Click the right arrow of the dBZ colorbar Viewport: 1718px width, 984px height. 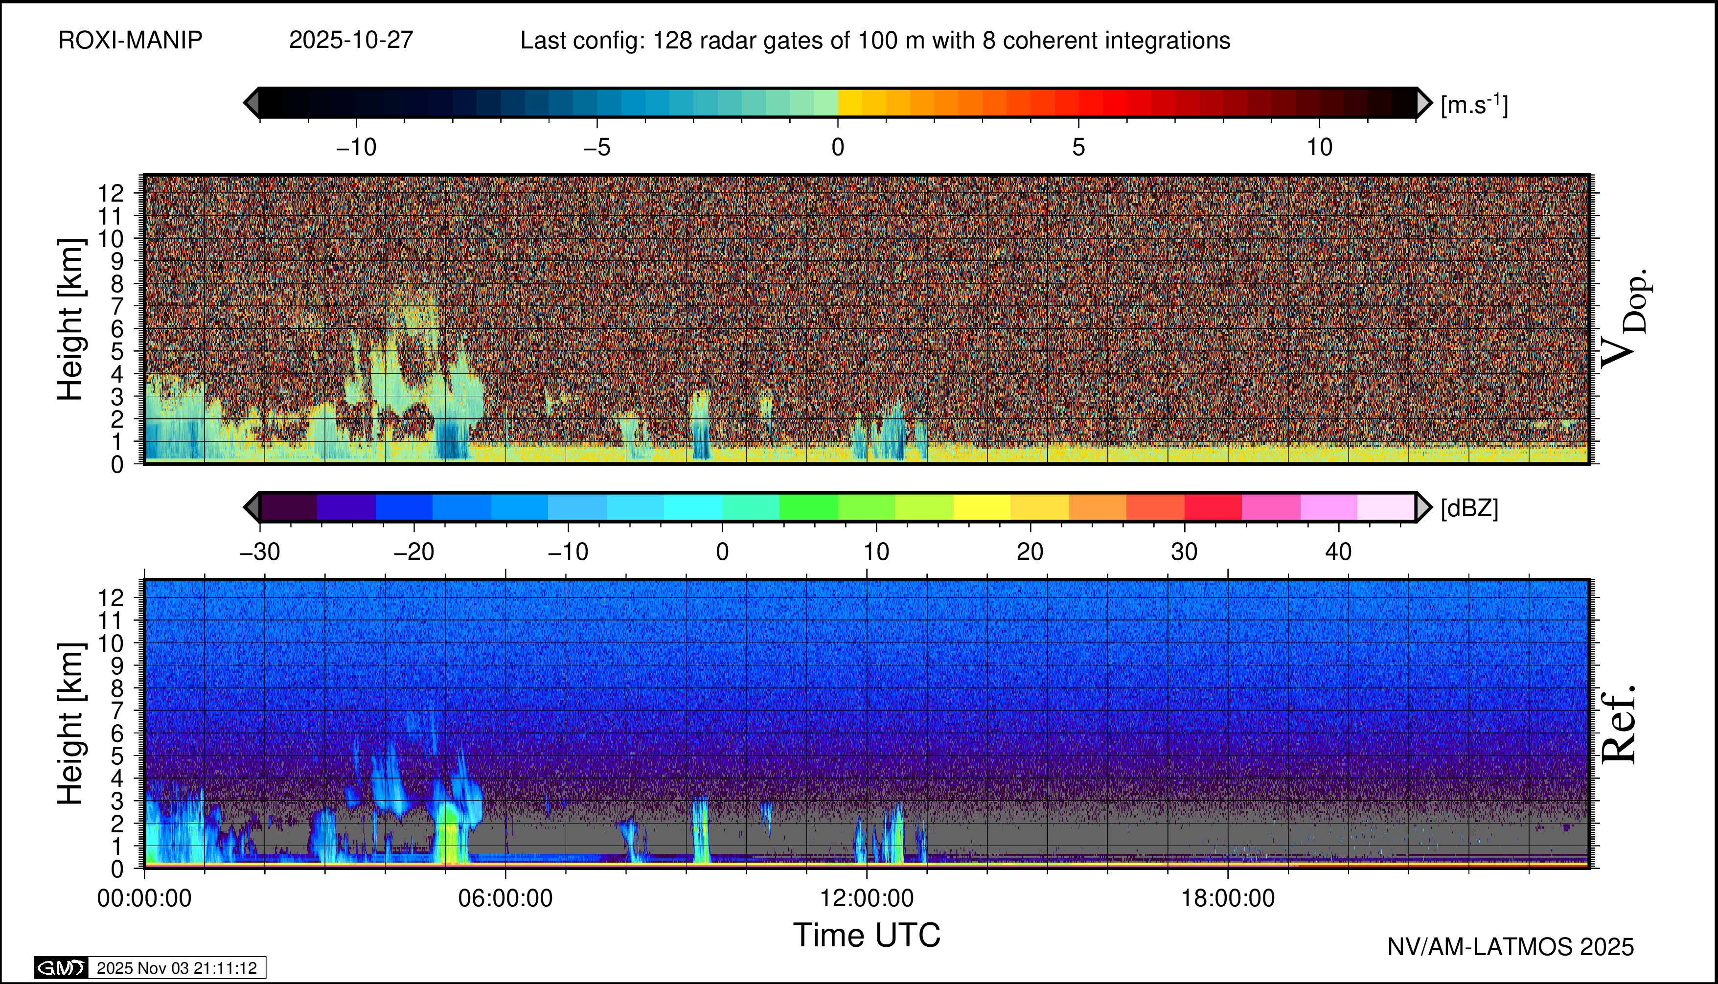(x=1423, y=507)
